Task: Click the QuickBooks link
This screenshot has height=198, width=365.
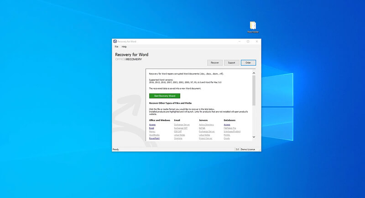Action: 154,135
